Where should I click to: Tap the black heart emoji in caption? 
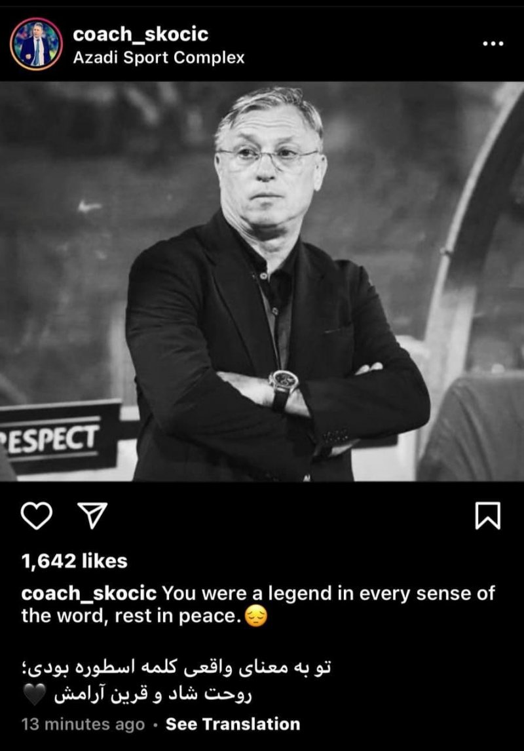(x=34, y=694)
